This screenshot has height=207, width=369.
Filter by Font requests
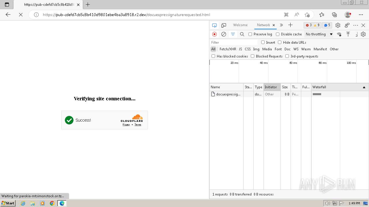[278, 49]
